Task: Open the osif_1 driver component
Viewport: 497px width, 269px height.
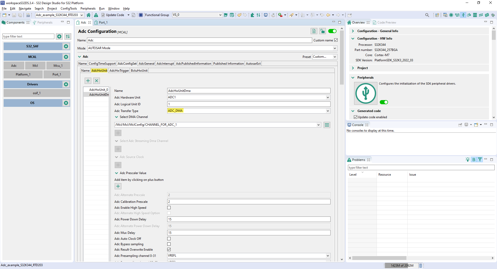Action: (x=37, y=93)
